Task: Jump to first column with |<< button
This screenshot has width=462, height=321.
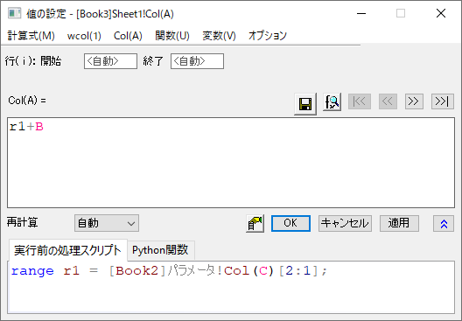Action: (360, 101)
